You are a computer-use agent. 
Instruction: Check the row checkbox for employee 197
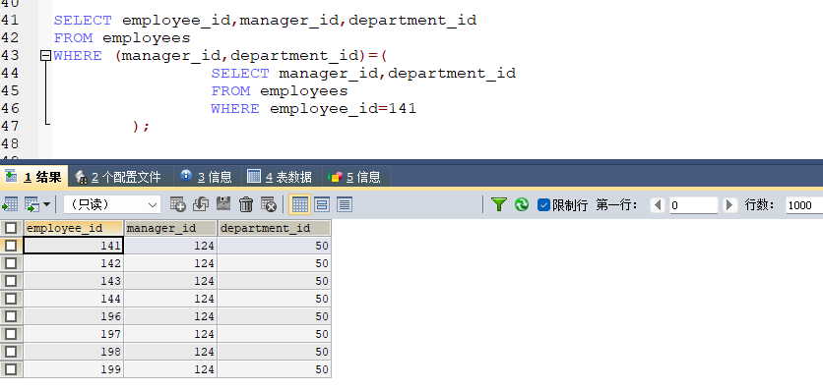pyautogui.click(x=11, y=334)
